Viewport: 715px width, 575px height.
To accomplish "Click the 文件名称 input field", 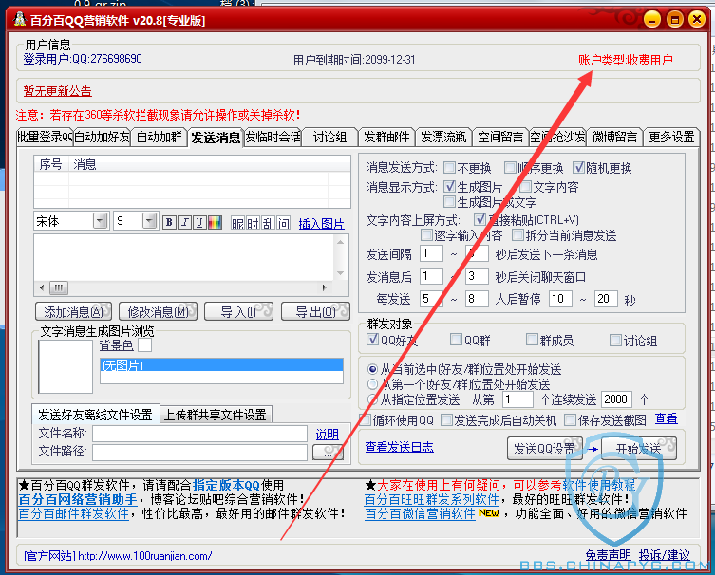I will (199, 434).
